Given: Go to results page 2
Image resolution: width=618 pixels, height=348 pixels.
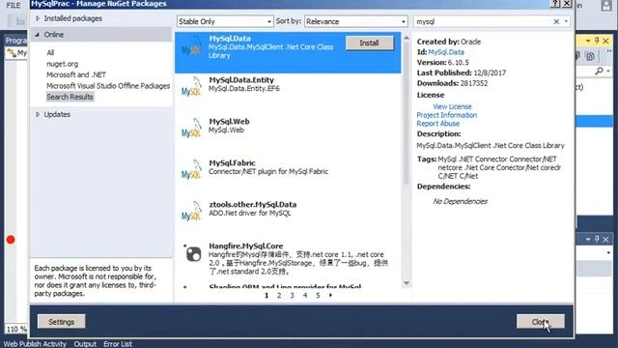Looking at the screenshot, I should pos(279,295).
